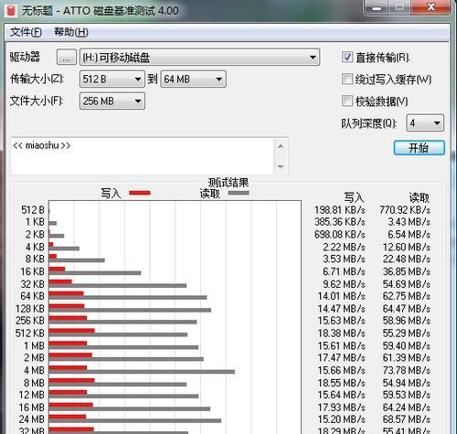Screen dimensions: 457x434
Task: Click the 22.48 MB/s read value
Action: click(x=407, y=259)
